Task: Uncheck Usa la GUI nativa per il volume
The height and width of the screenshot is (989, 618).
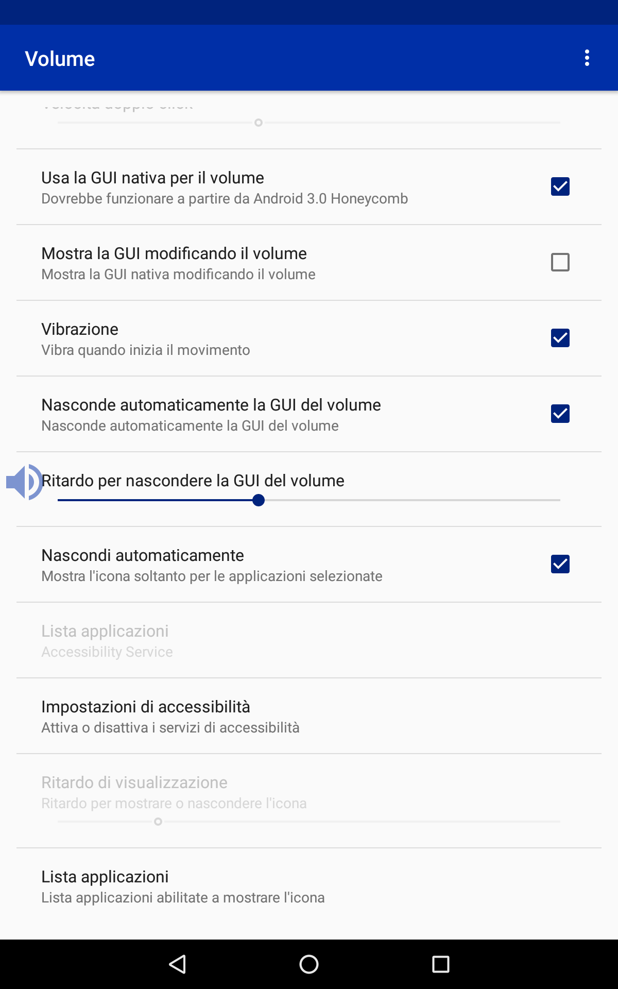Action: (x=560, y=186)
